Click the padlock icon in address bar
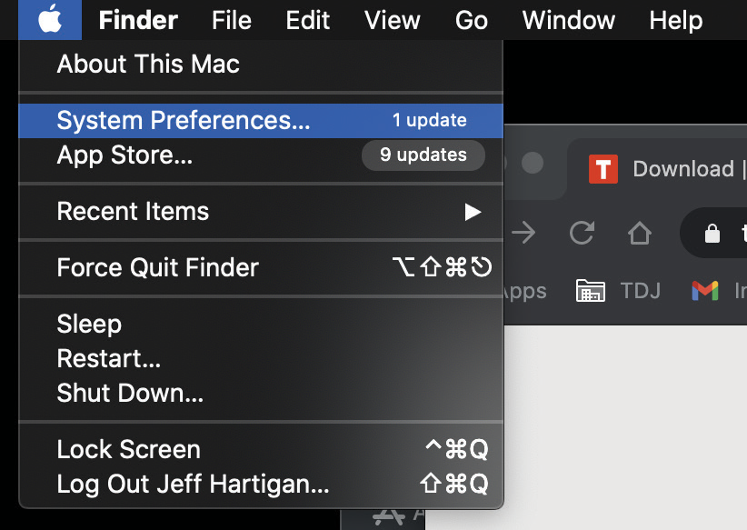 coord(712,234)
